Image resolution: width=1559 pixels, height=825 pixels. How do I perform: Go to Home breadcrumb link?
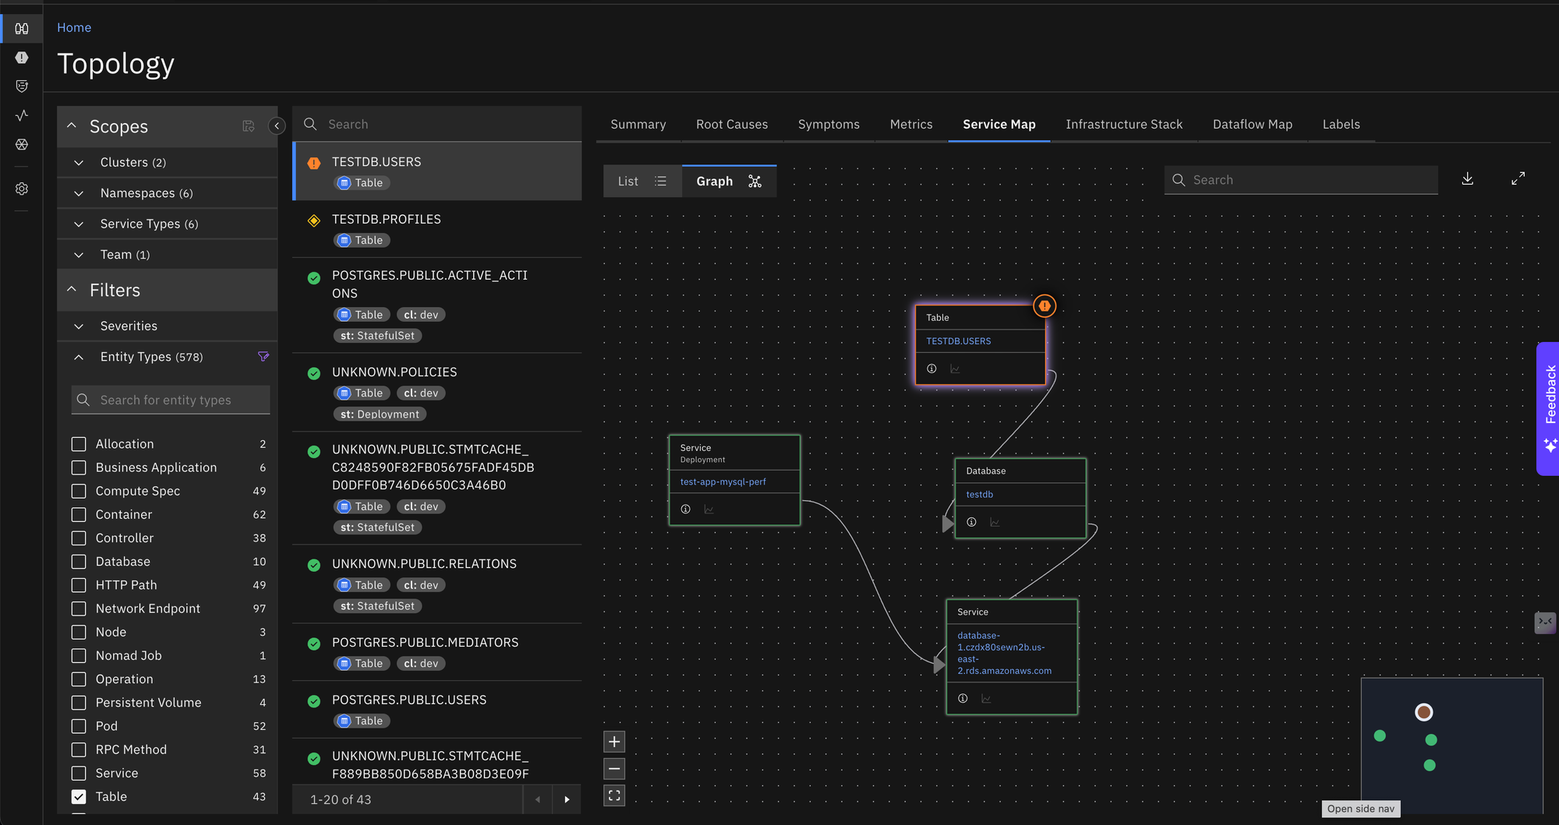pos(74,27)
